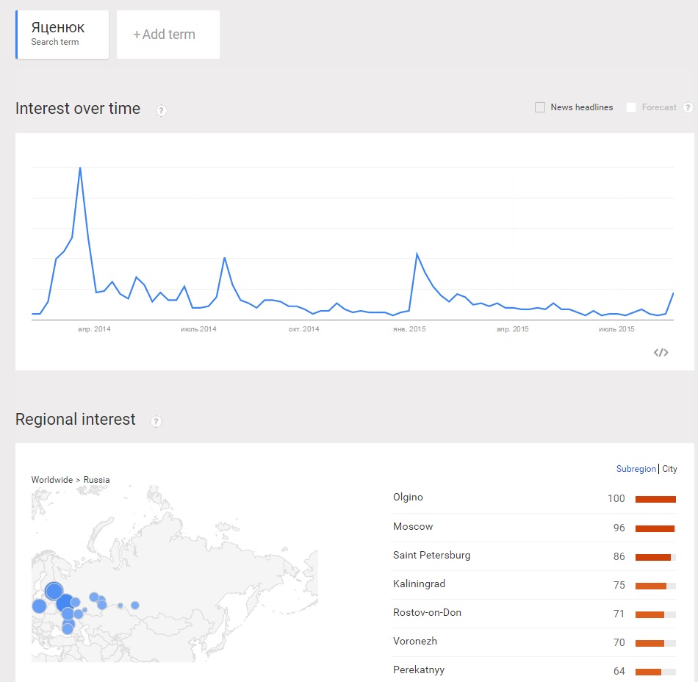Click the Add term box
The height and width of the screenshot is (682, 698).
(168, 35)
